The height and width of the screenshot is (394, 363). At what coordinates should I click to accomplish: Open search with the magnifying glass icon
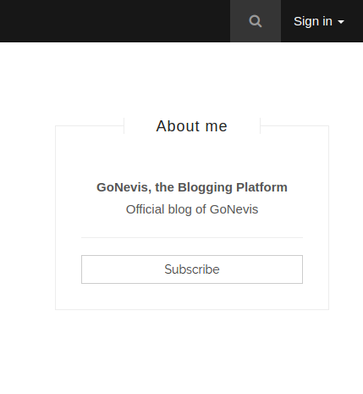[x=256, y=21]
